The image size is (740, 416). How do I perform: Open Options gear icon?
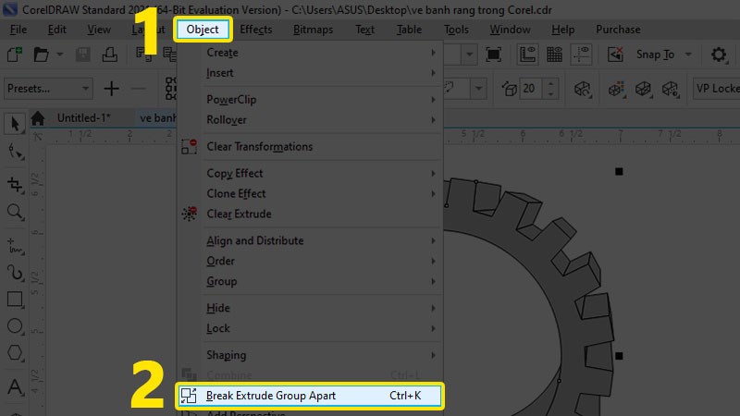719,55
